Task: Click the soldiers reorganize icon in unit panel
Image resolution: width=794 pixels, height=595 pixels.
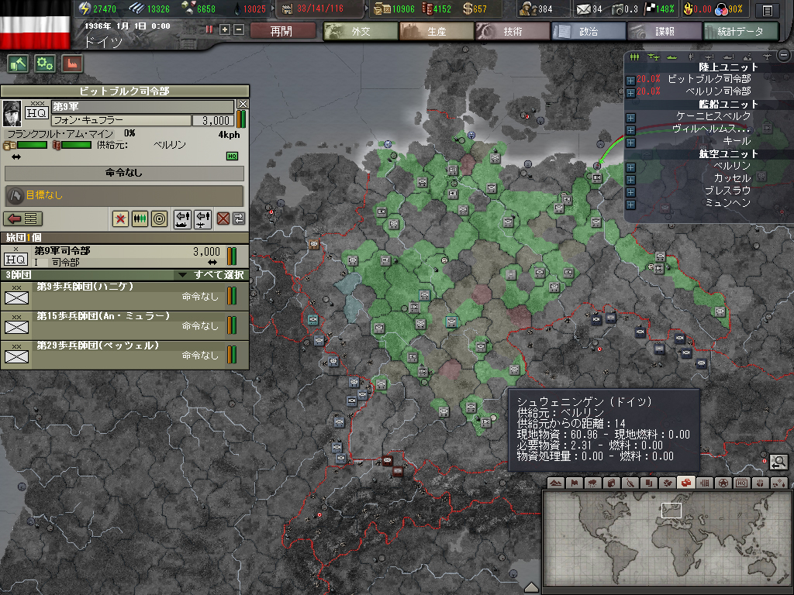Action: point(140,218)
